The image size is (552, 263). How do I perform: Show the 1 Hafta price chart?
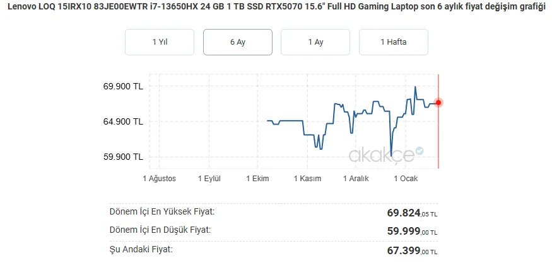[x=394, y=42]
